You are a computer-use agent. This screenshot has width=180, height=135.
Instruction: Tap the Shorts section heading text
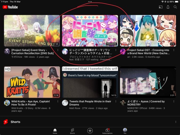point(15,122)
